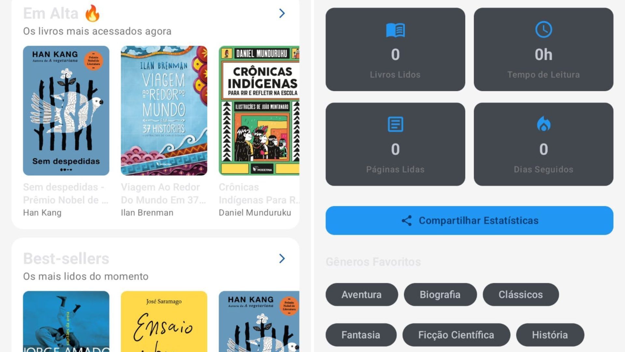Screen dimensions: 625x352
Task: Select the História genre chip
Action: 550,335
